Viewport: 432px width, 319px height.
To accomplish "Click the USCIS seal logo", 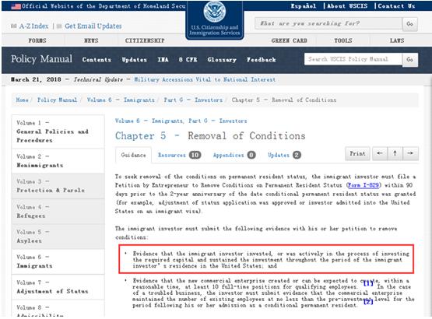I will (x=214, y=12).
